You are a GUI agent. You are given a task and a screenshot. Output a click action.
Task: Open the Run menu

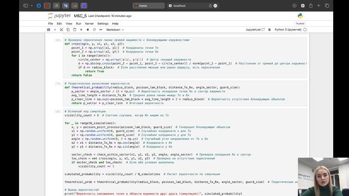tap(79, 23)
